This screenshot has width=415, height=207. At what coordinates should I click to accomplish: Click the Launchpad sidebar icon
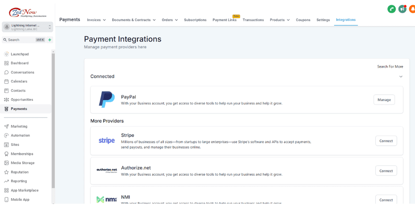(x=7, y=54)
